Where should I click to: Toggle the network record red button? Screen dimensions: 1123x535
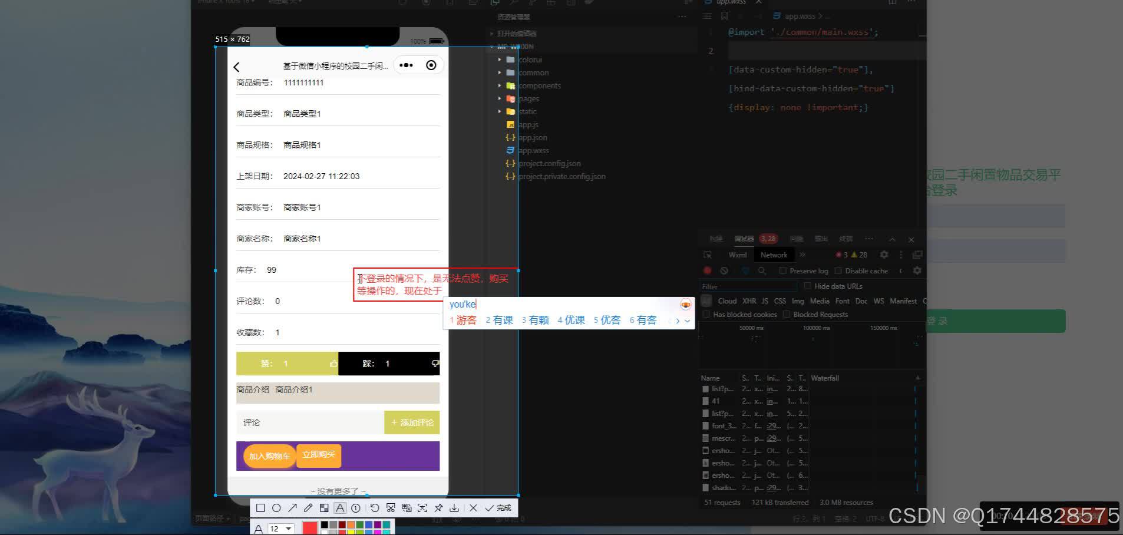(707, 270)
